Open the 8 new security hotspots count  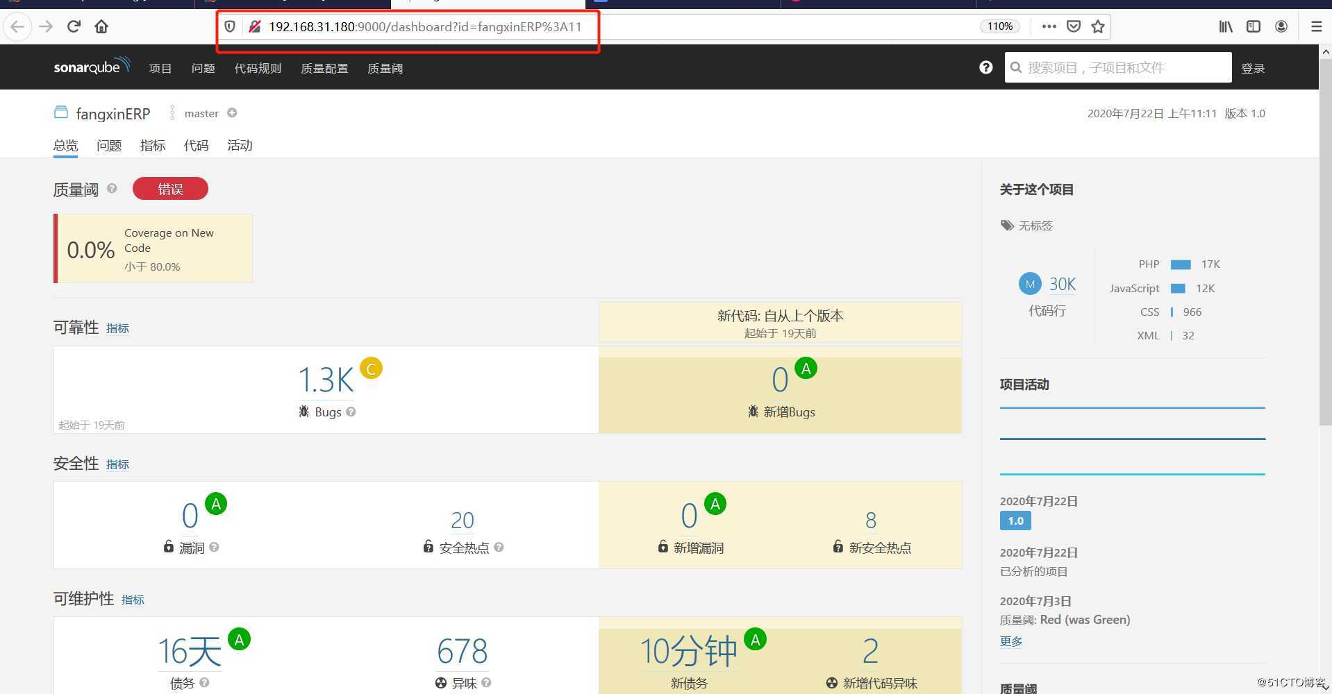pos(871,520)
